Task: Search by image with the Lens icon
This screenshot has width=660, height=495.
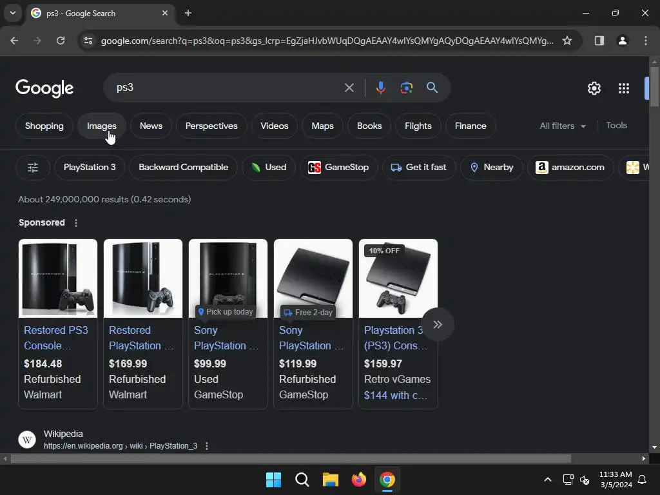Action: (406, 88)
